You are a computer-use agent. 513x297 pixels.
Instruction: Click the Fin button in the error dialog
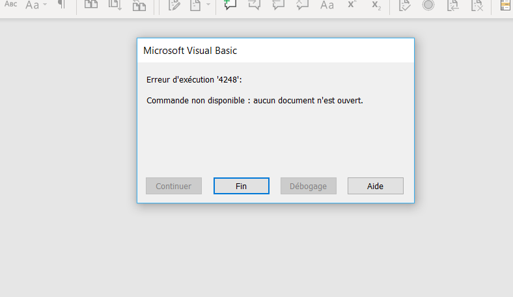242,186
